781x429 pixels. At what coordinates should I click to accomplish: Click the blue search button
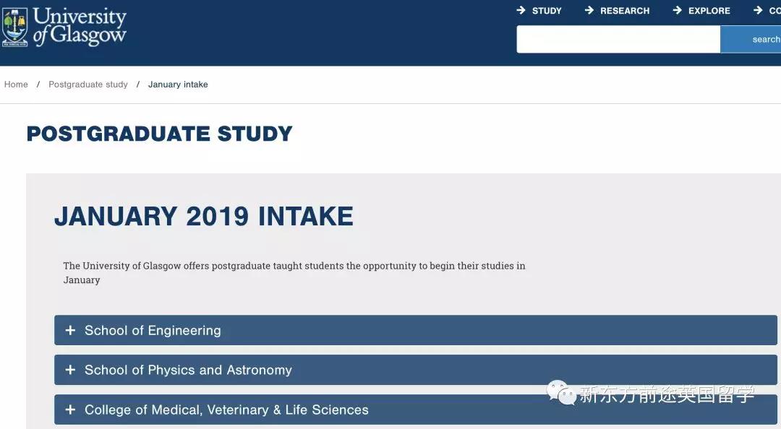pos(751,39)
